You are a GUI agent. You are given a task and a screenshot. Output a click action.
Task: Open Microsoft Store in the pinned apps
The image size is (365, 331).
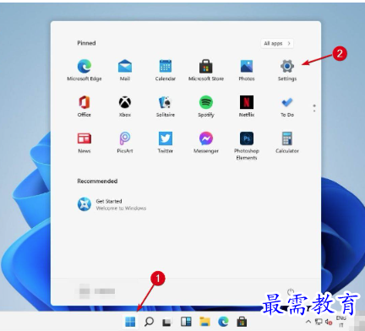[206, 70]
